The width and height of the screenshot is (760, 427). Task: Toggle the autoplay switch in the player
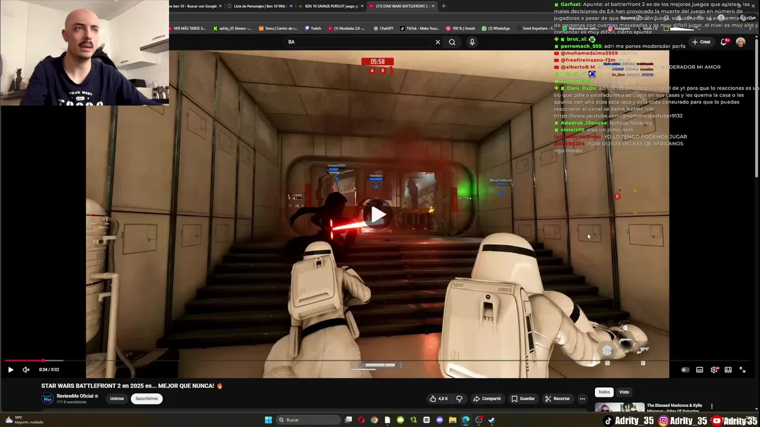[685, 370]
